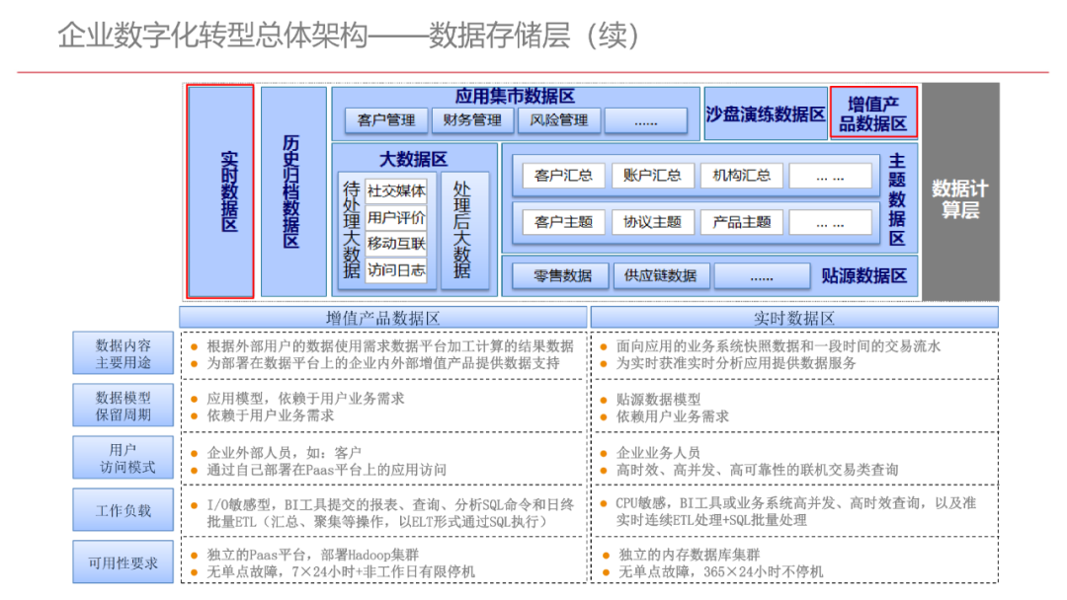Click the 社交媒体 item in 大数据区
The image size is (1067, 600).
(x=394, y=189)
